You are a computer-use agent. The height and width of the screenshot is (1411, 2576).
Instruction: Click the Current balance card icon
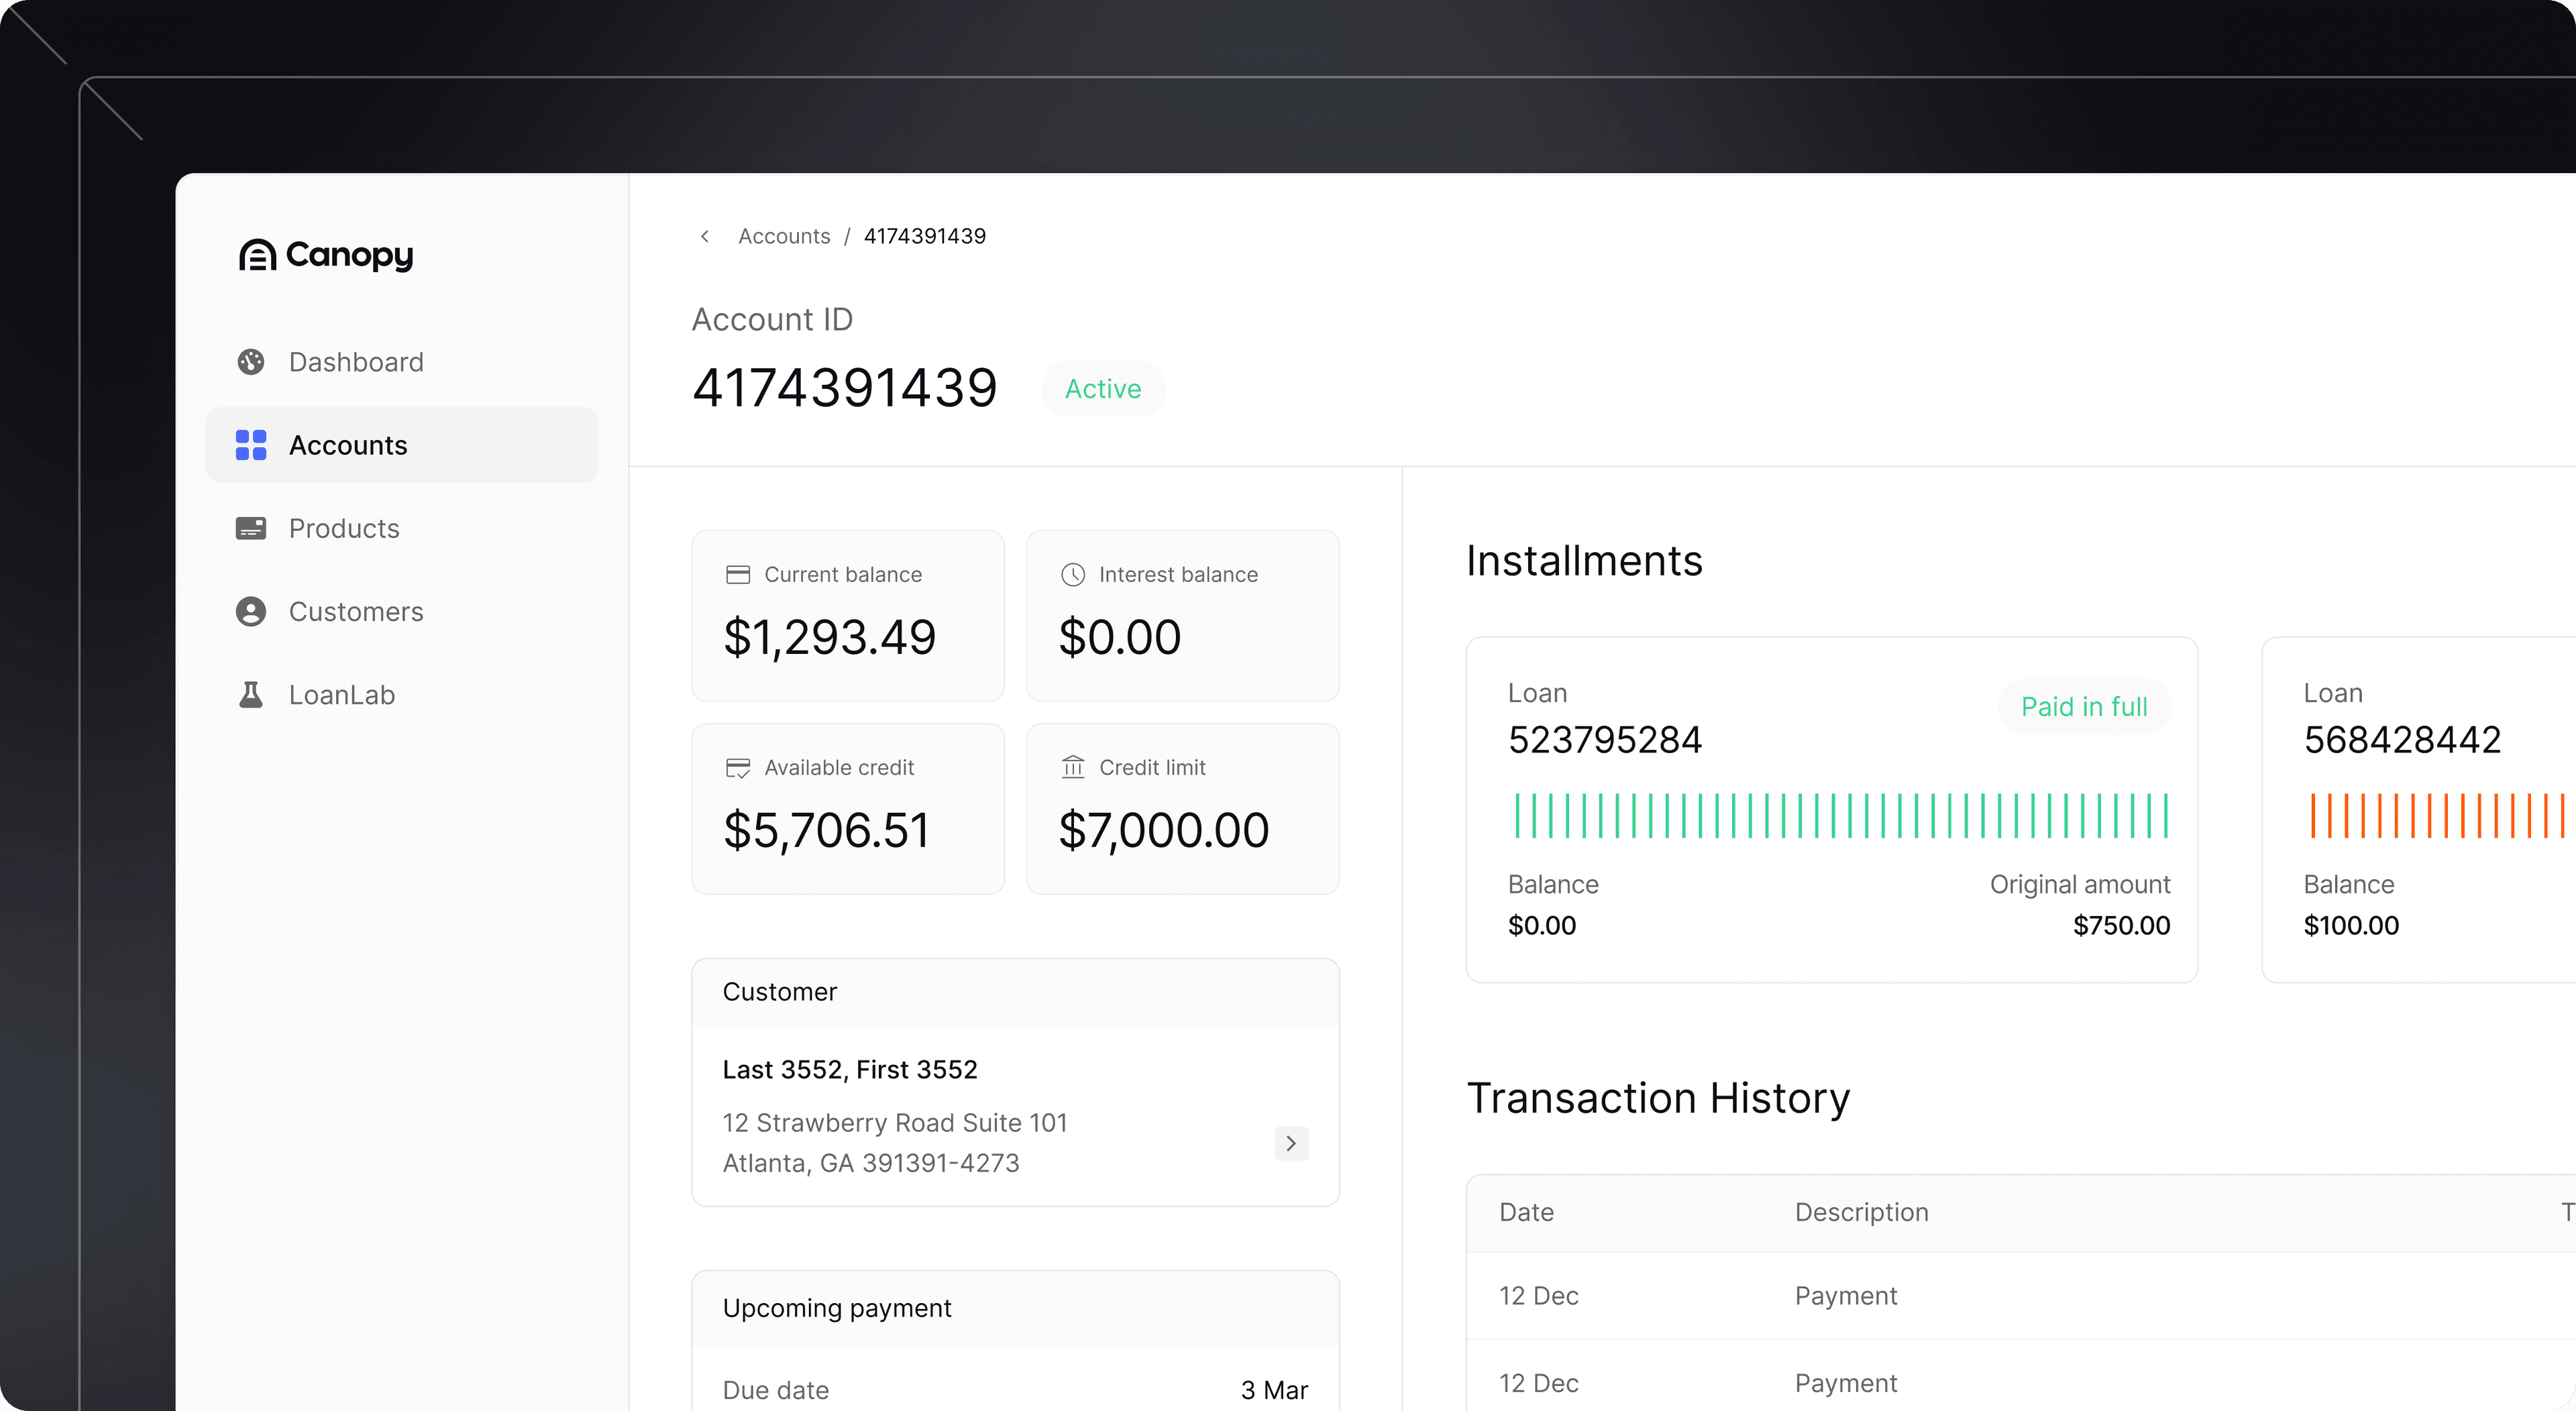[738, 575]
